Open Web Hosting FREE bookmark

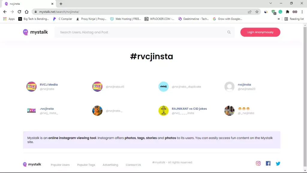126,19
